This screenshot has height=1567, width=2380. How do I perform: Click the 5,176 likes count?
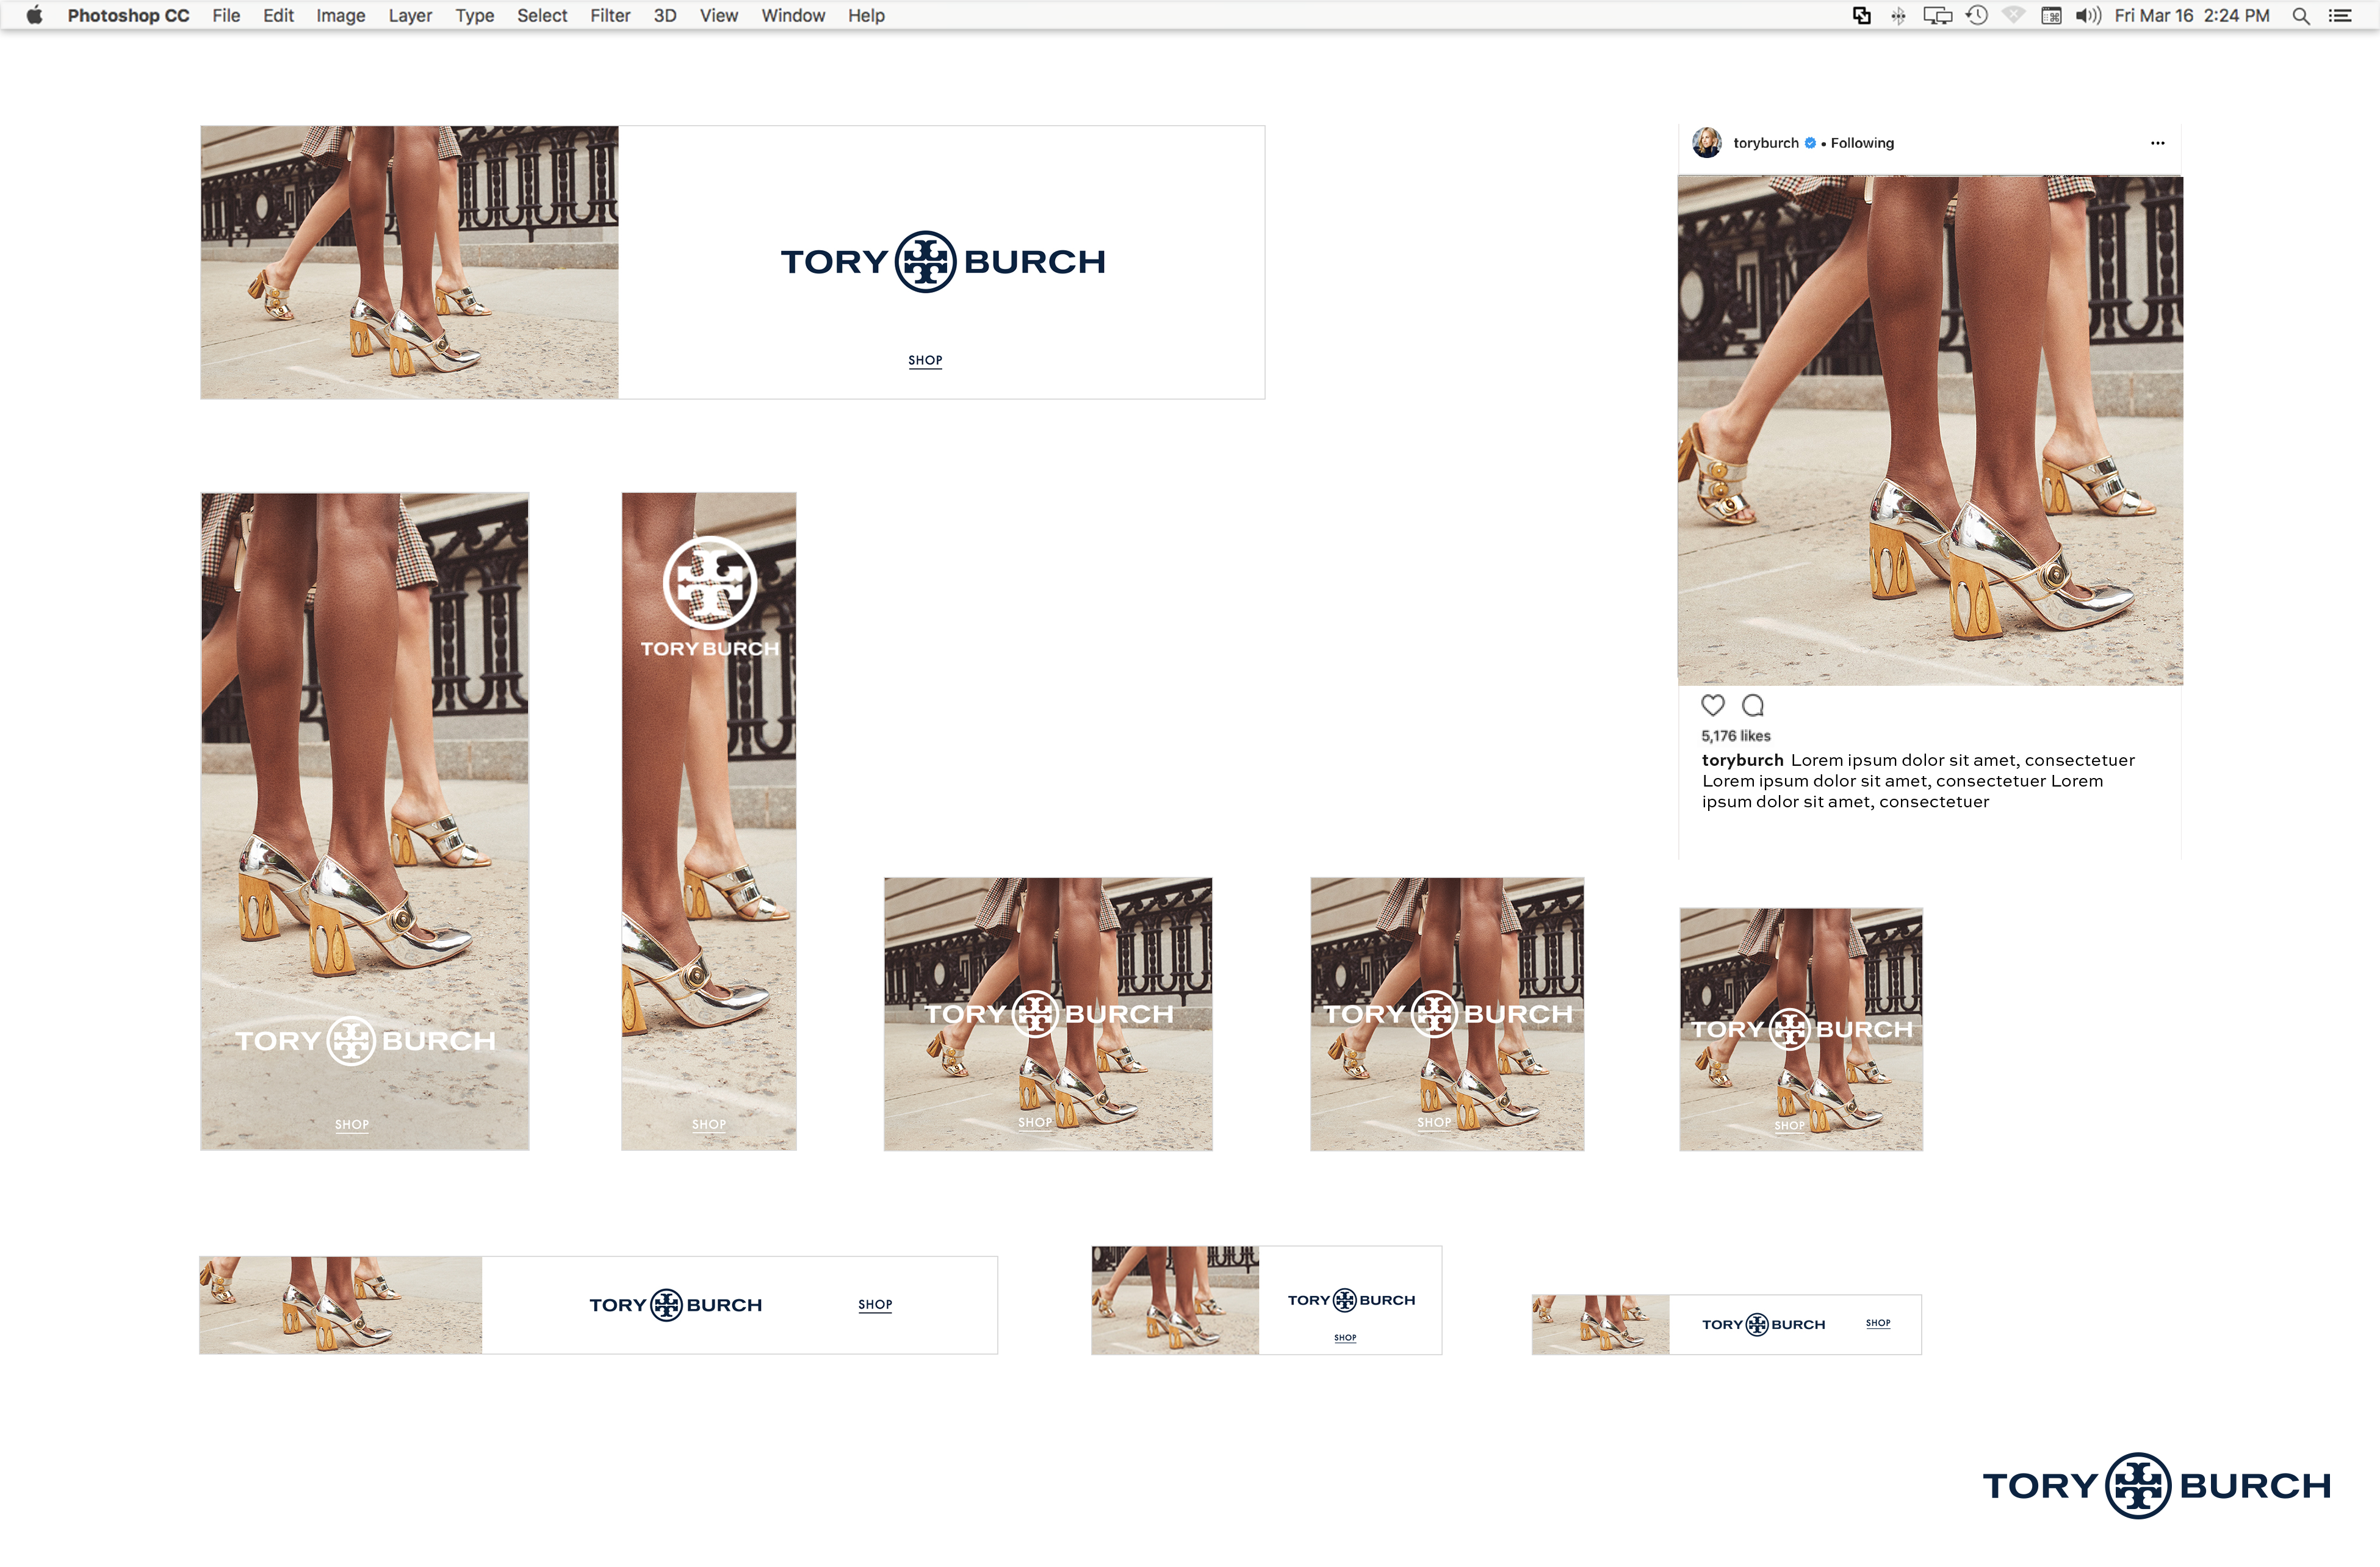click(1736, 736)
